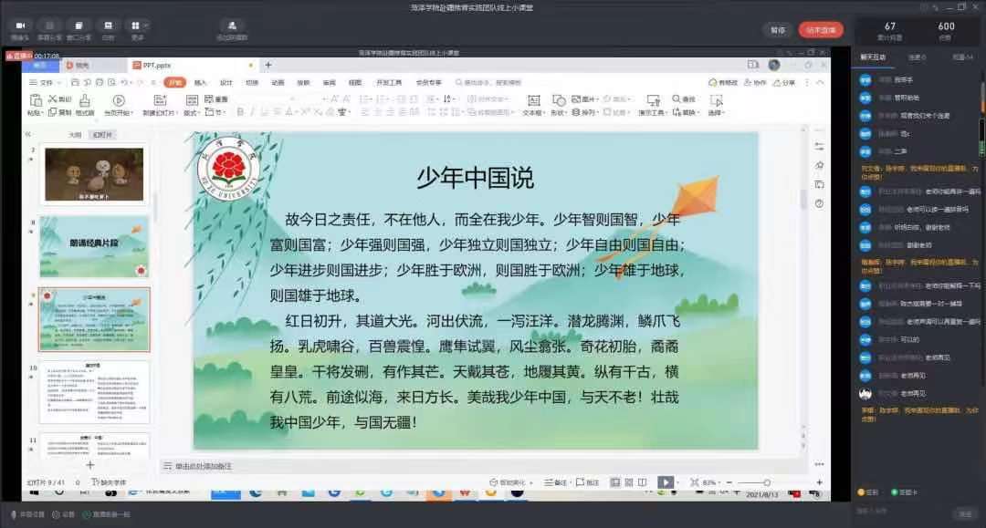This screenshot has height=528, width=986.
Task: Open the More dropdown in live toolbar
Action: point(137,27)
